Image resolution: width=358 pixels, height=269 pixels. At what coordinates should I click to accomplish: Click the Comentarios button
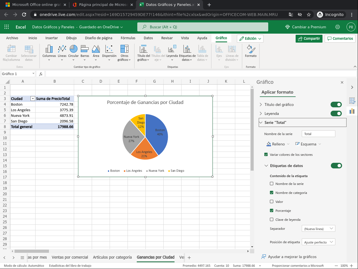pyautogui.click(x=340, y=39)
